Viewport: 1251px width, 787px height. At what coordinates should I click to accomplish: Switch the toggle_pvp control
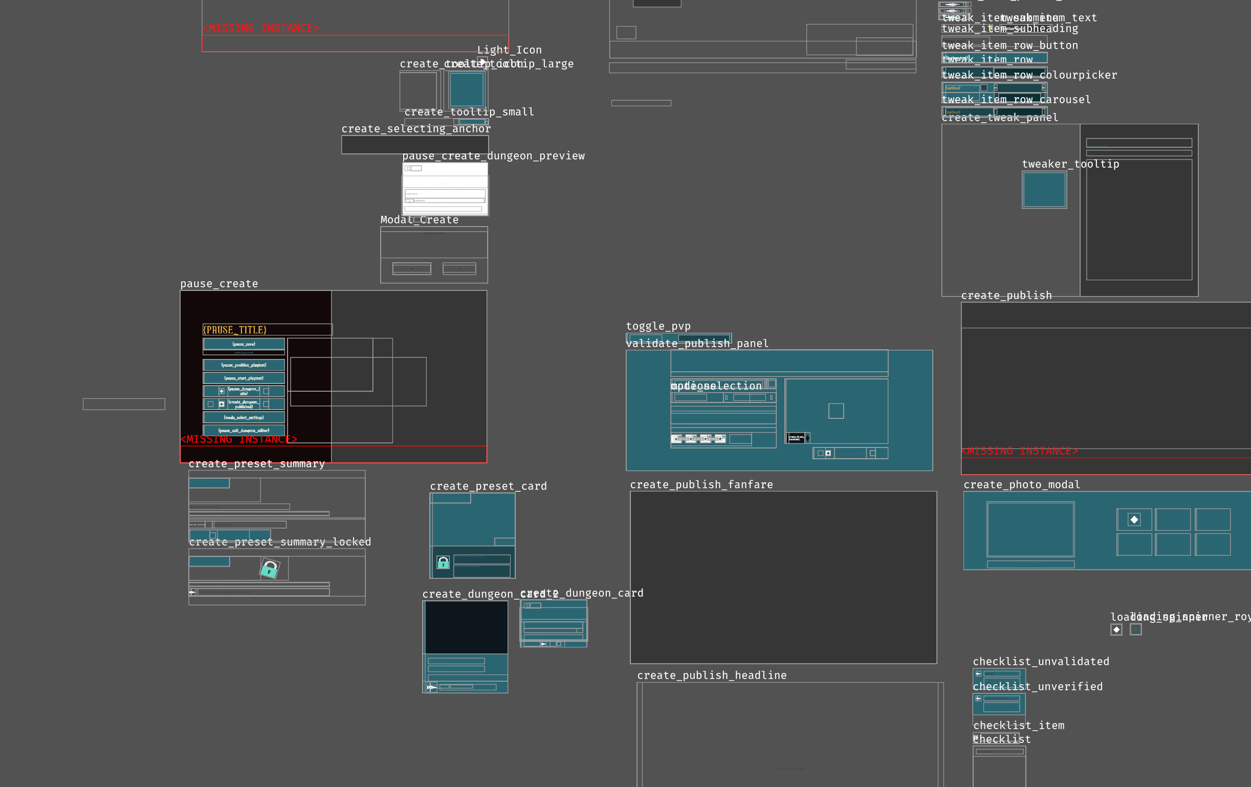tap(679, 338)
